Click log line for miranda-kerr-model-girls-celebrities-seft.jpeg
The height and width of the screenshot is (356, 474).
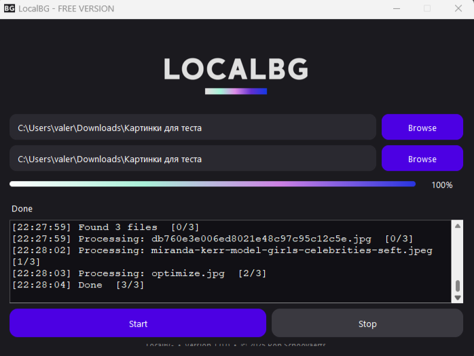(222, 256)
